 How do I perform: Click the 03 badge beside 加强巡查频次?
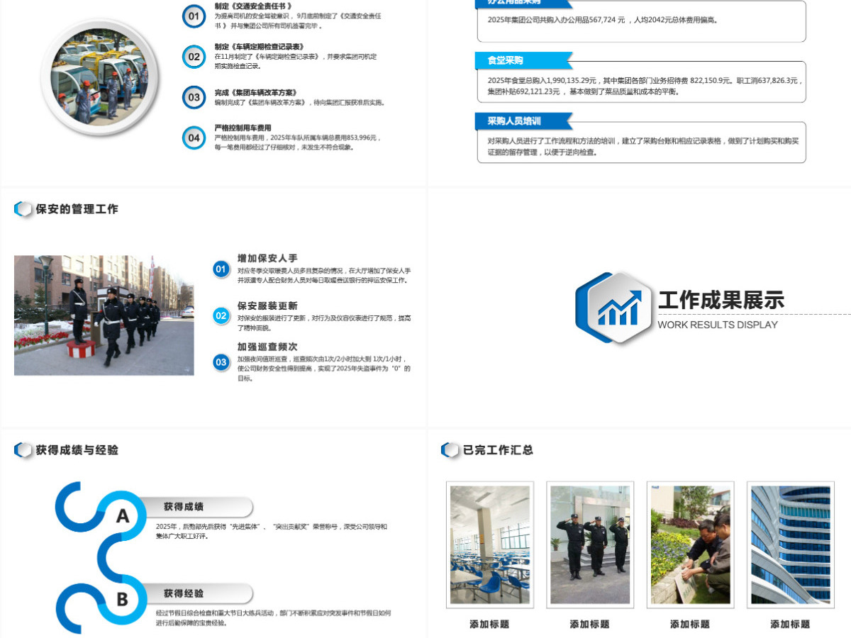pos(221,362)
